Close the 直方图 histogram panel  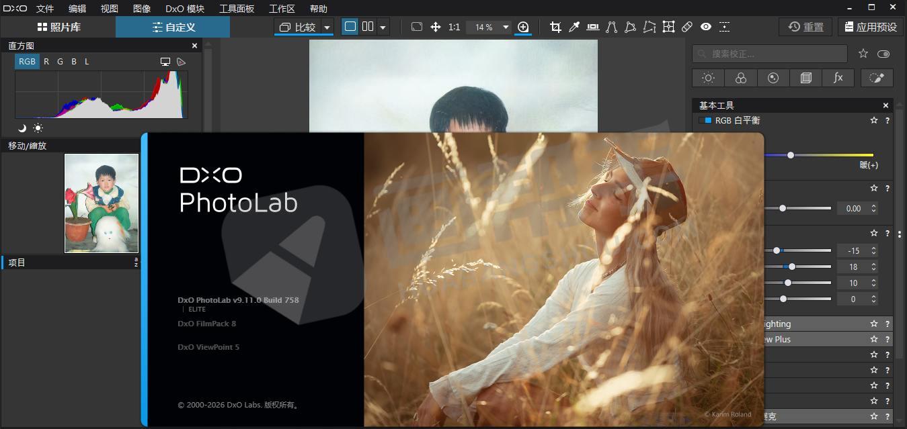coord(195,46)
